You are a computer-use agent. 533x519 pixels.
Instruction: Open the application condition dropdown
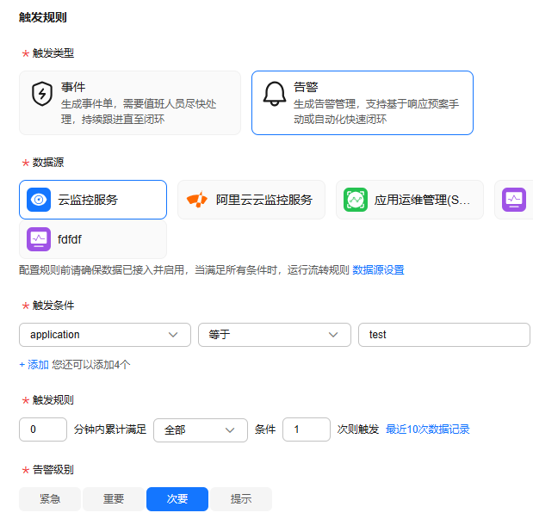105,335
